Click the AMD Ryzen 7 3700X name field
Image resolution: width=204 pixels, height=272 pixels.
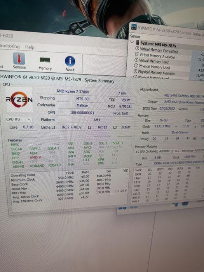[73, 91]
